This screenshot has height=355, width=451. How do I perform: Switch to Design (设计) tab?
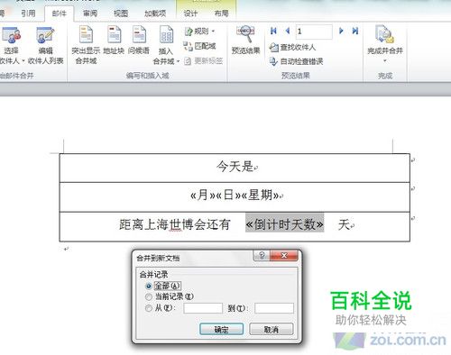pyautogui.click(x=190, y=14)
